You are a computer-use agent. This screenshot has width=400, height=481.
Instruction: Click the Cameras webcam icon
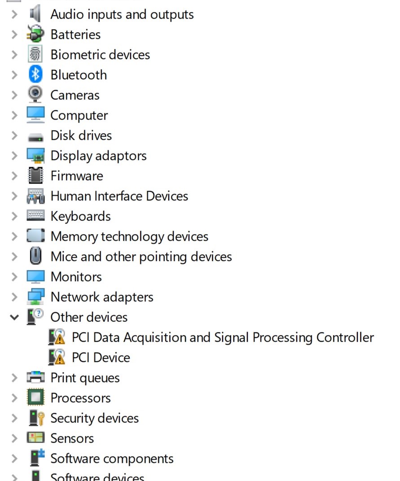[35, 95]
